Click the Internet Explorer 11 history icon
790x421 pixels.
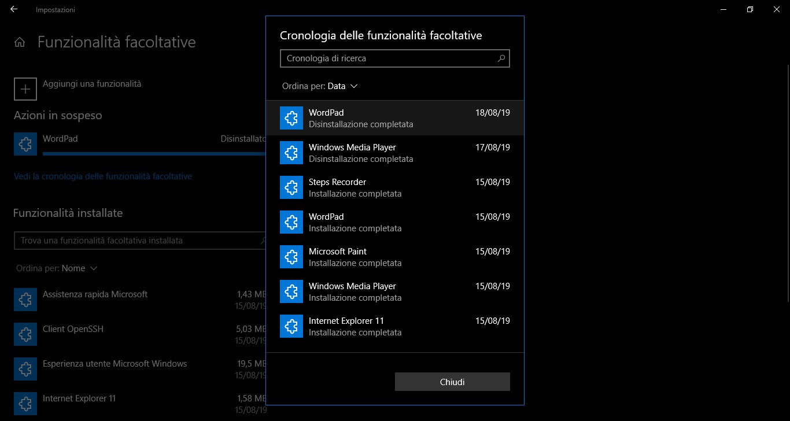pos(291,326)
